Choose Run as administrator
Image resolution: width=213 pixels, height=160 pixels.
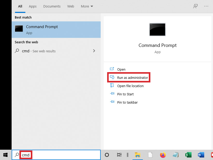[x=133, y=78]
